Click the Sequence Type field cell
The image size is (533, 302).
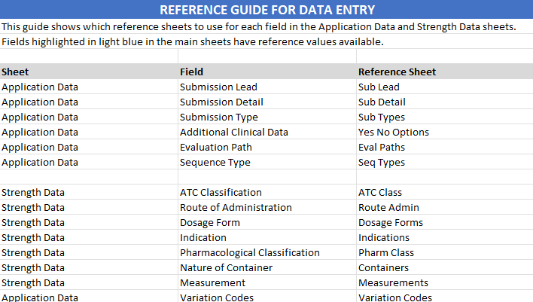pyautogui.click(x=215, y=162)
